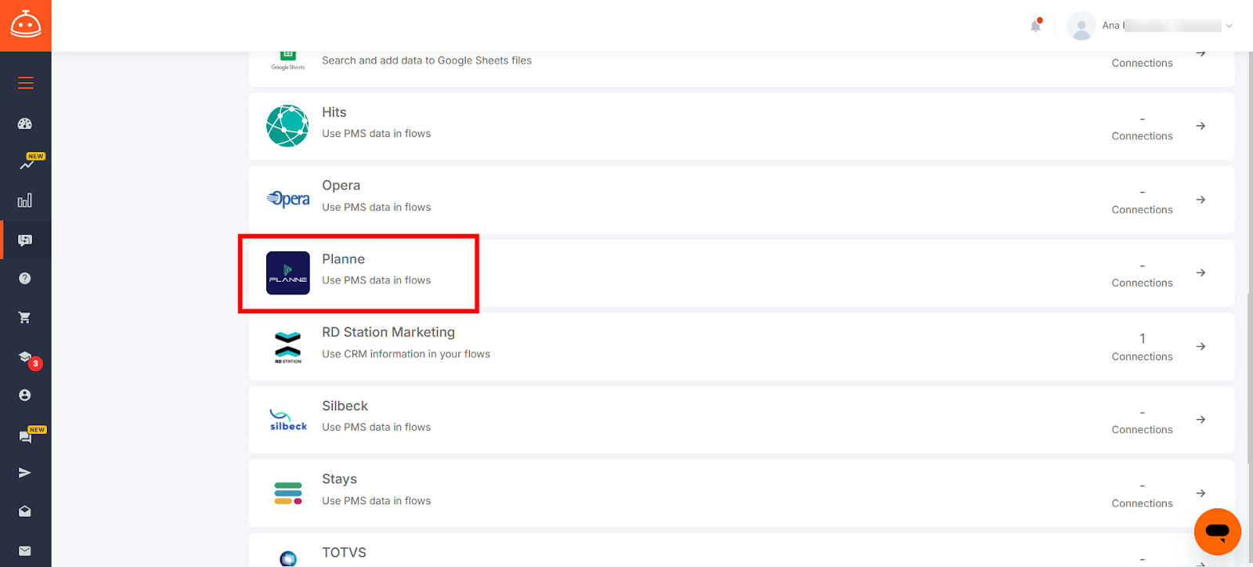Select the TOTVS integration title
1253x567 pixels.
coord(345,553)
